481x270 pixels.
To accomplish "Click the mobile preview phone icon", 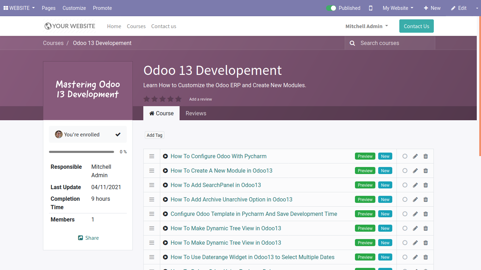I will point(370,8).
